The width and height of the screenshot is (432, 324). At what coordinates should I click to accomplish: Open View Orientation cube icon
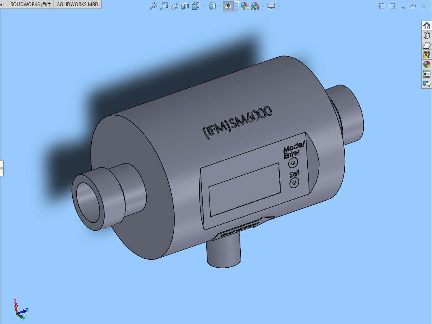point(196,6)
